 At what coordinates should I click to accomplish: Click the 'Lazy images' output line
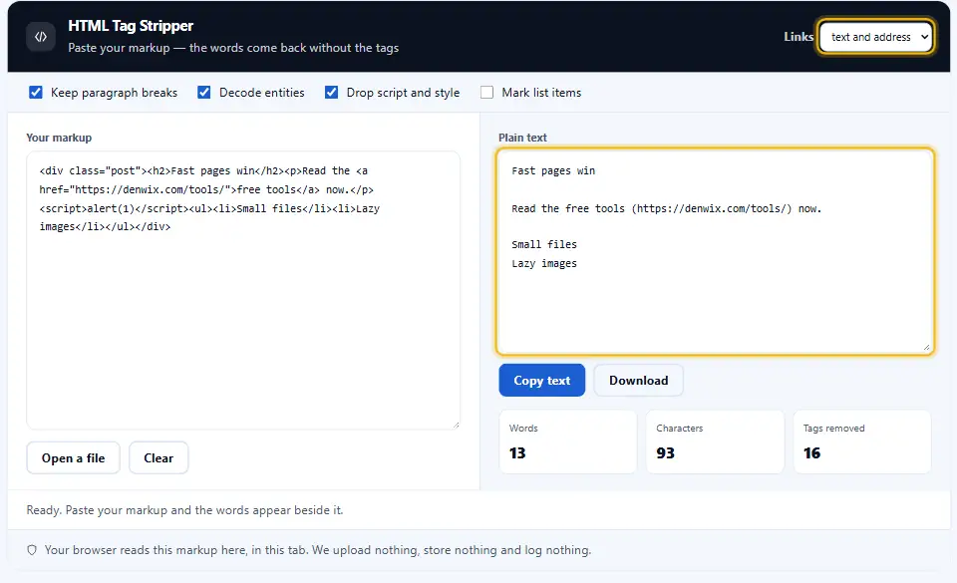coord(544,263)
